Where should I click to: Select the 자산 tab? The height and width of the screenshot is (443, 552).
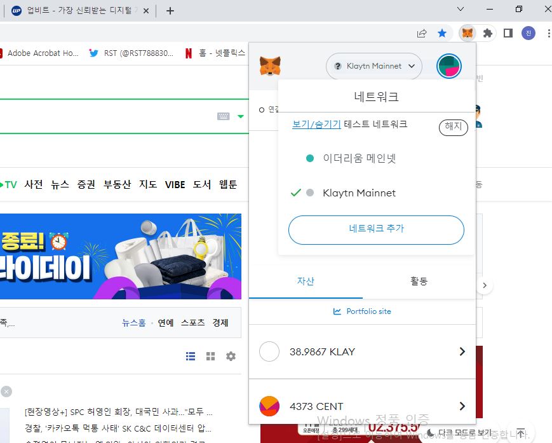(306, 281)
